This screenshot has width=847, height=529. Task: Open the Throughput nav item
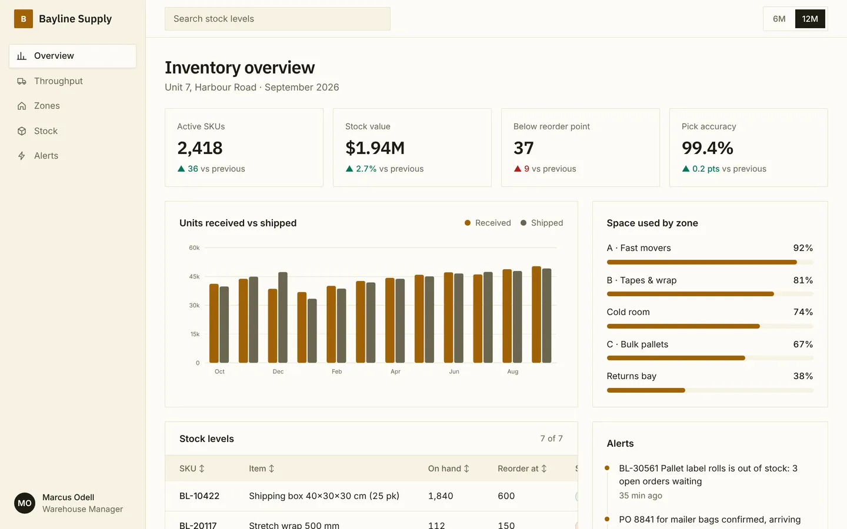point(73,81)
